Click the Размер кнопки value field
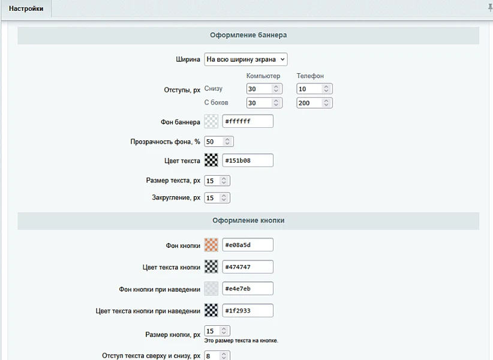 click(217, 331)
